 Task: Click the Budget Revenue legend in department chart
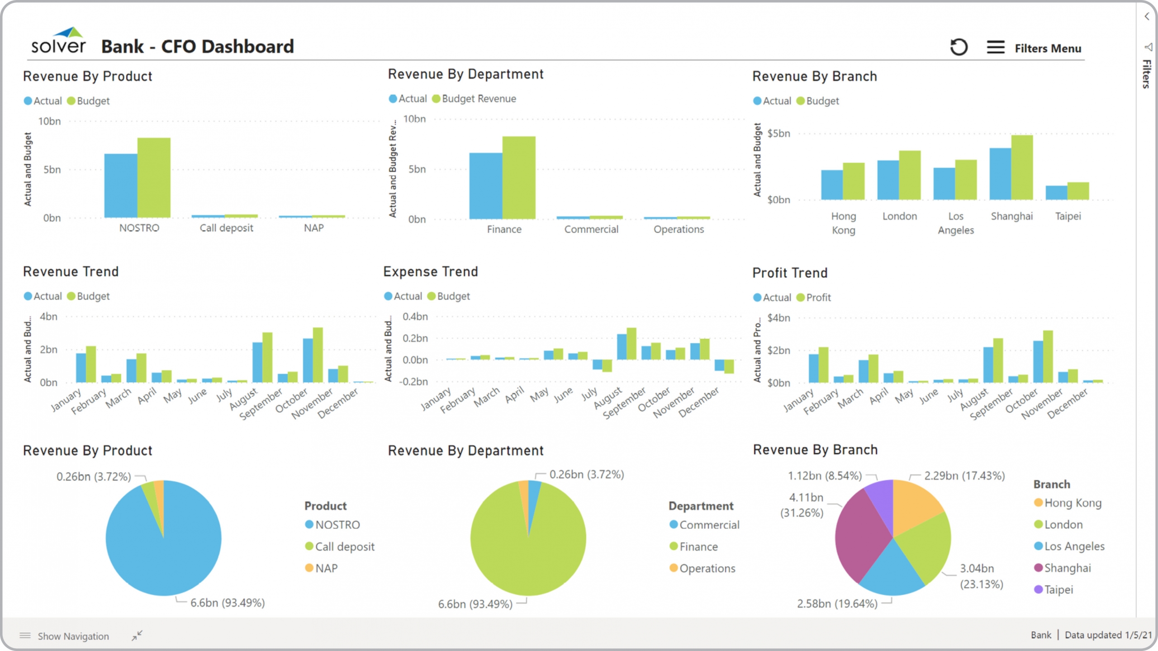coord(479,99)
